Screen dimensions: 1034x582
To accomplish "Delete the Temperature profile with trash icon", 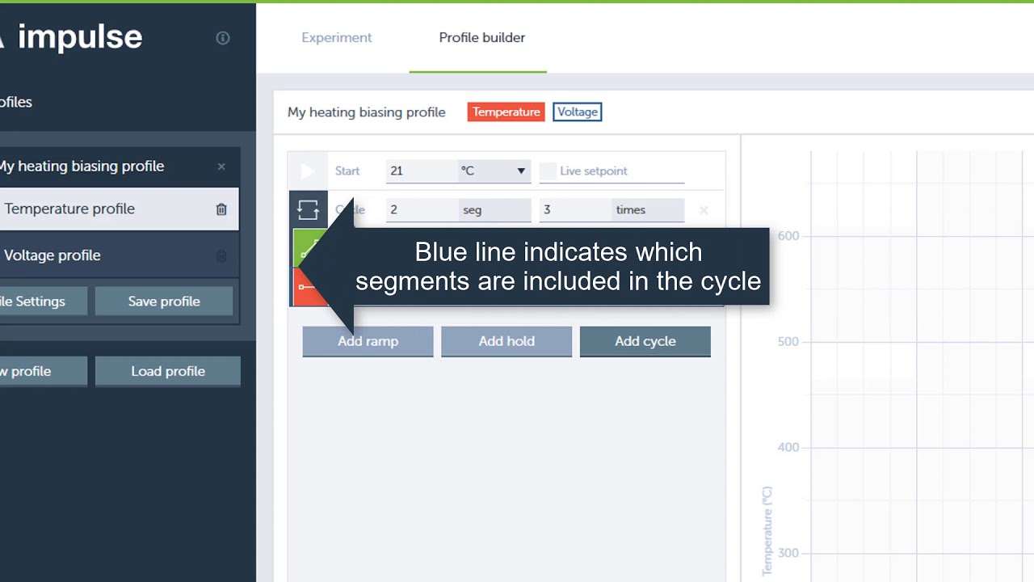I will pyautogui.click(x=221, y=209).
